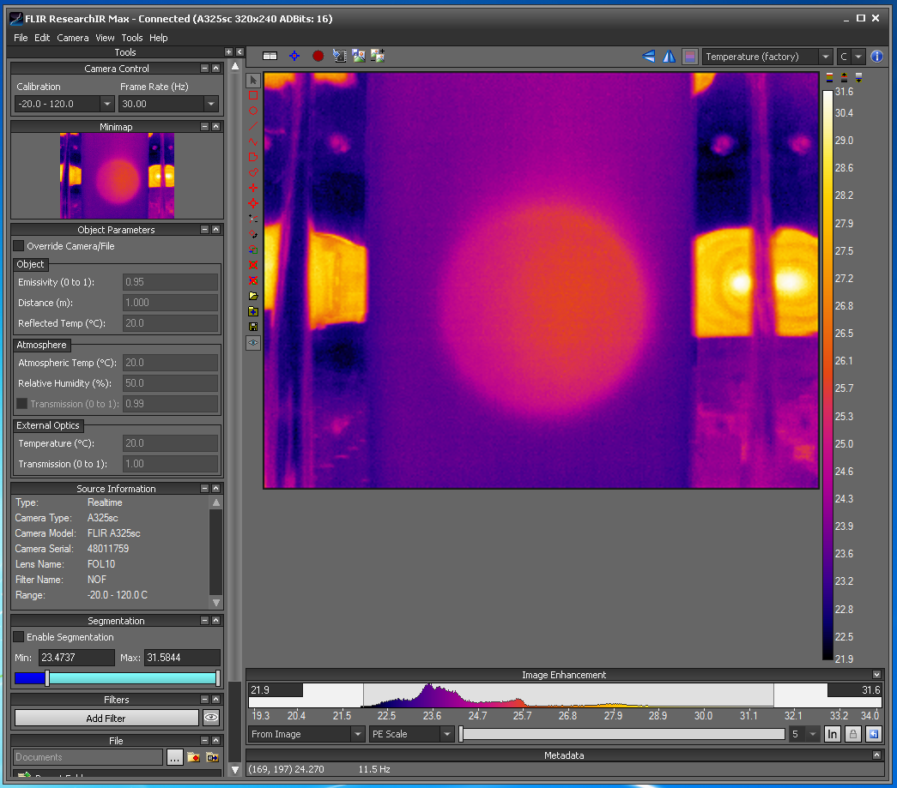
Task: Click the folder record icon in File panel
Action: [x=193, y=757]
